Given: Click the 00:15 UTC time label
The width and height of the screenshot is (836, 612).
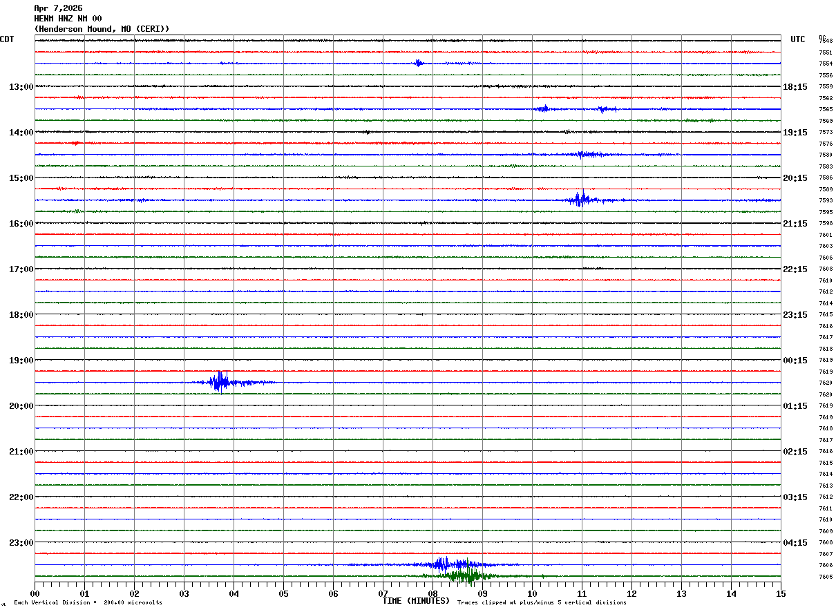Looking at the screenshot, I should tap(795, 361).
